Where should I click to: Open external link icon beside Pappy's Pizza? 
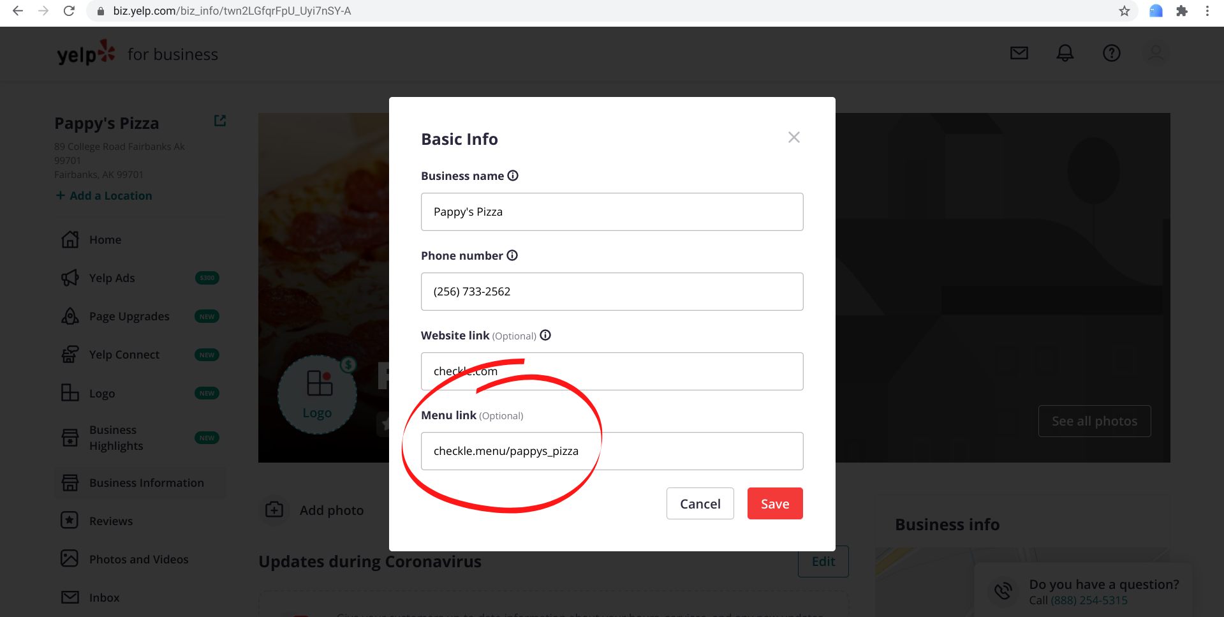[220, 121]
